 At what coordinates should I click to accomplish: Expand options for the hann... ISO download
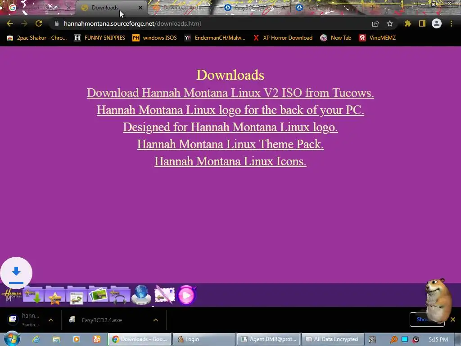[51, 320]
